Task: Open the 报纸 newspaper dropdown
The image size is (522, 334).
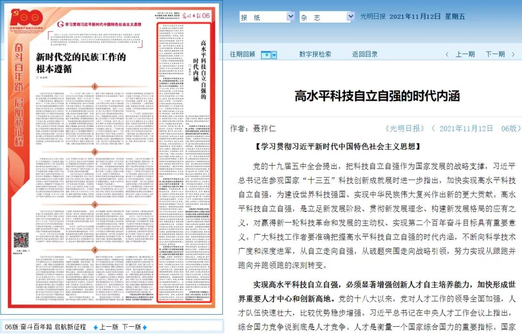Action: coord(267,17)
